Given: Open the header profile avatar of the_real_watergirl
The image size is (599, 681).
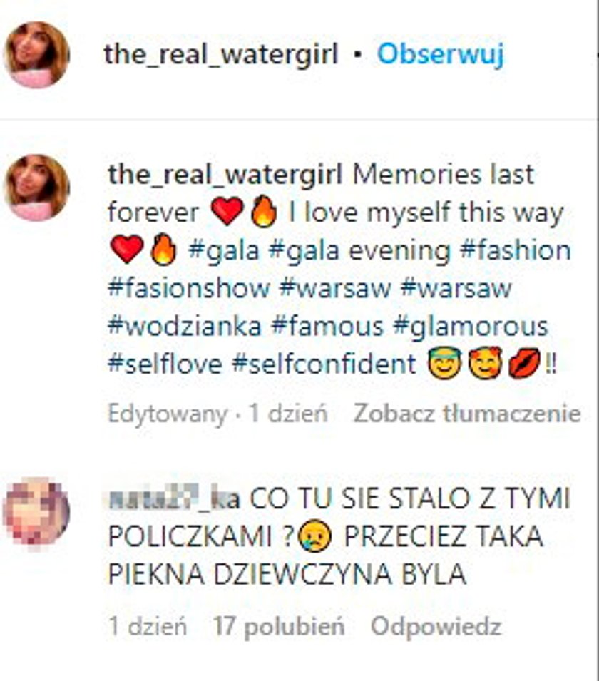Looking at the screenshot, I should pyautogui.click(x=36, y=55).
